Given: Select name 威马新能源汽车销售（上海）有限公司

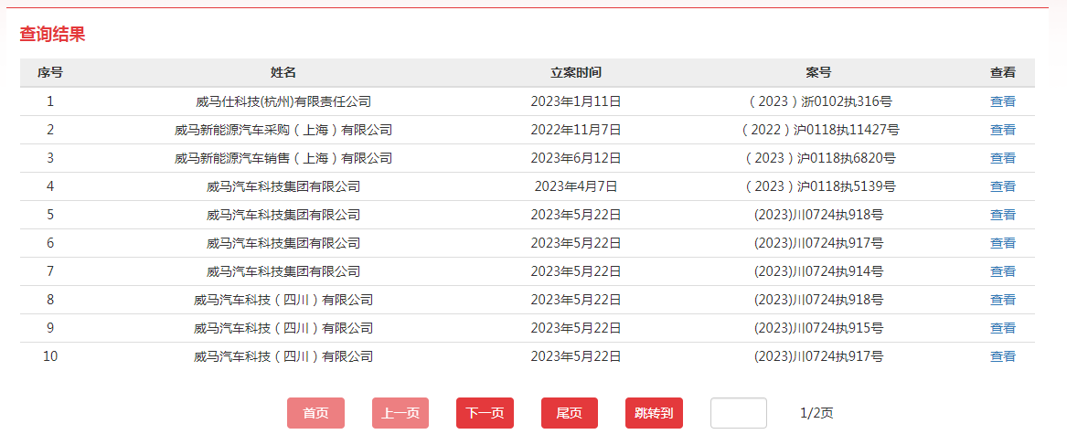Looking at the screenshot, I should pyautogui.click(x=283, y=159).
